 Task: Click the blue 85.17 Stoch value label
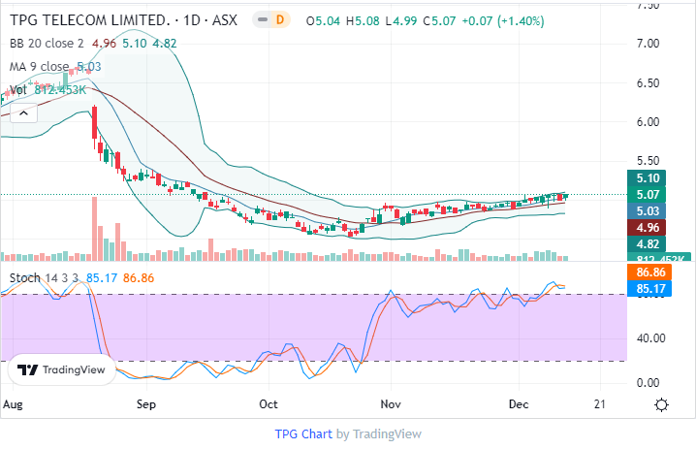[x=649, y=288]
